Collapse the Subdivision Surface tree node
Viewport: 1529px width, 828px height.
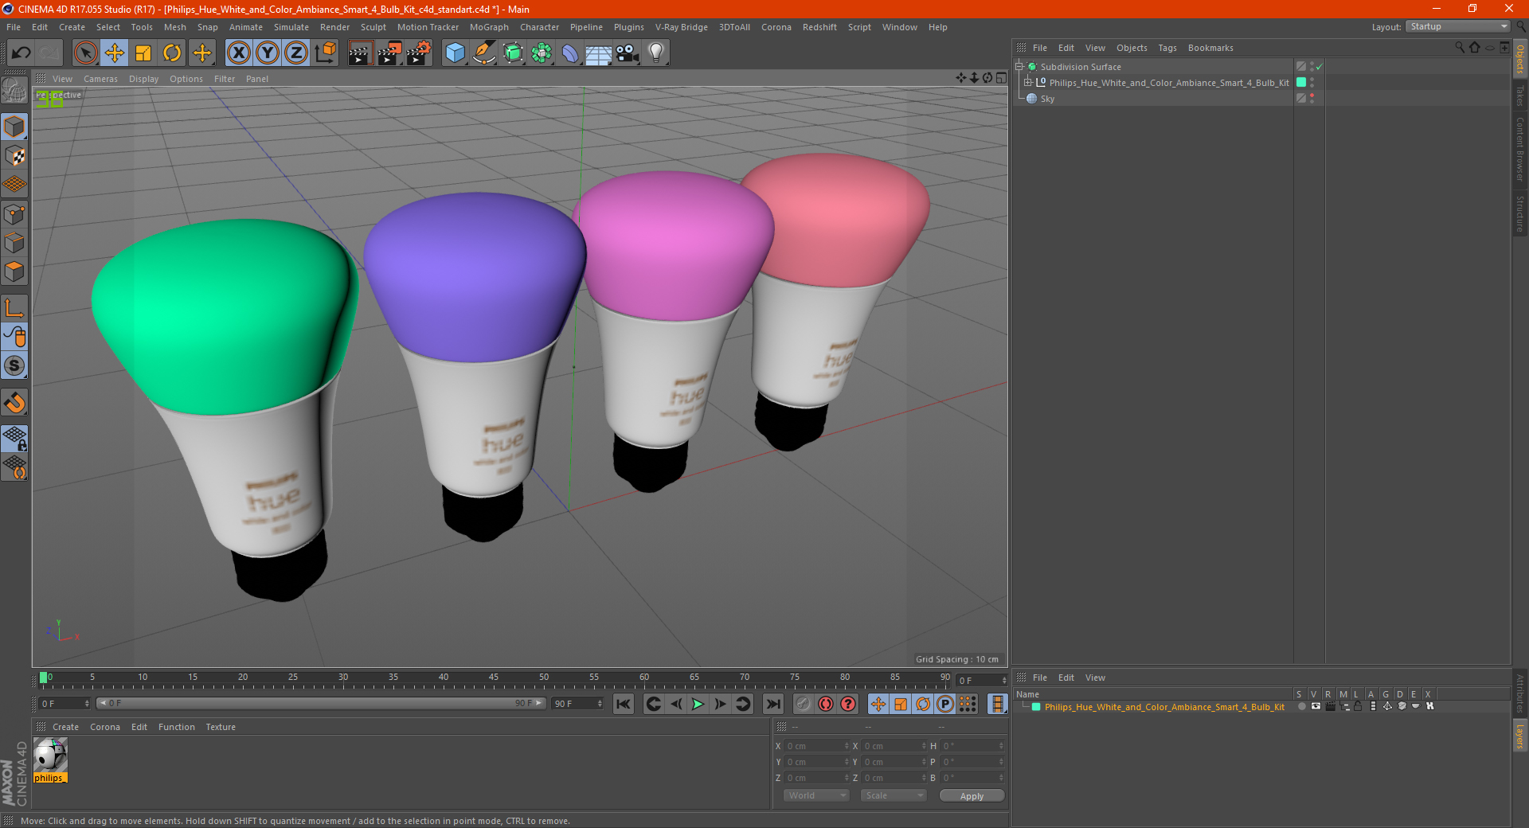coord(1019,67)
